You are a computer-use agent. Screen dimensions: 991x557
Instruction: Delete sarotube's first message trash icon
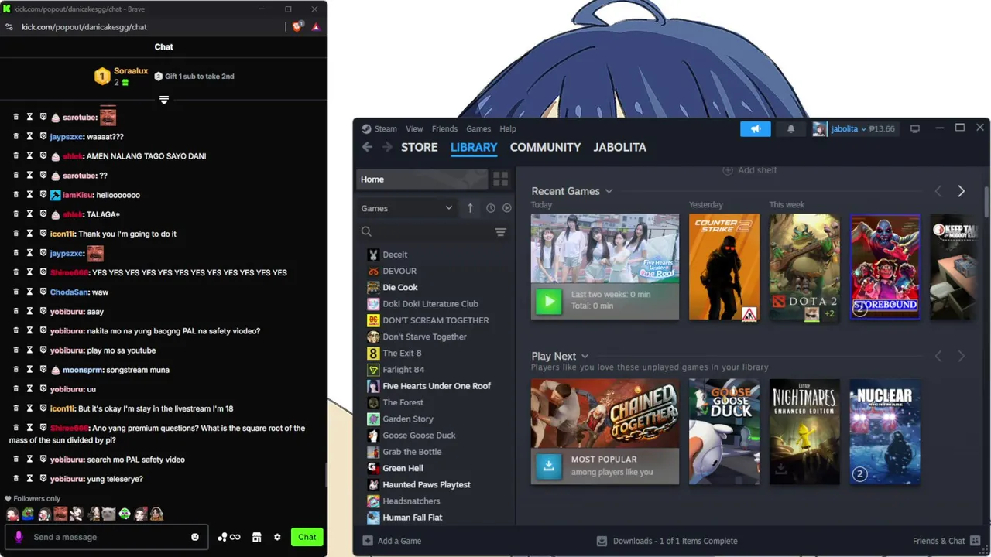coord(15,118)
